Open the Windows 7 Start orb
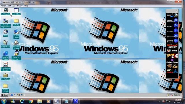 [4, 101]
